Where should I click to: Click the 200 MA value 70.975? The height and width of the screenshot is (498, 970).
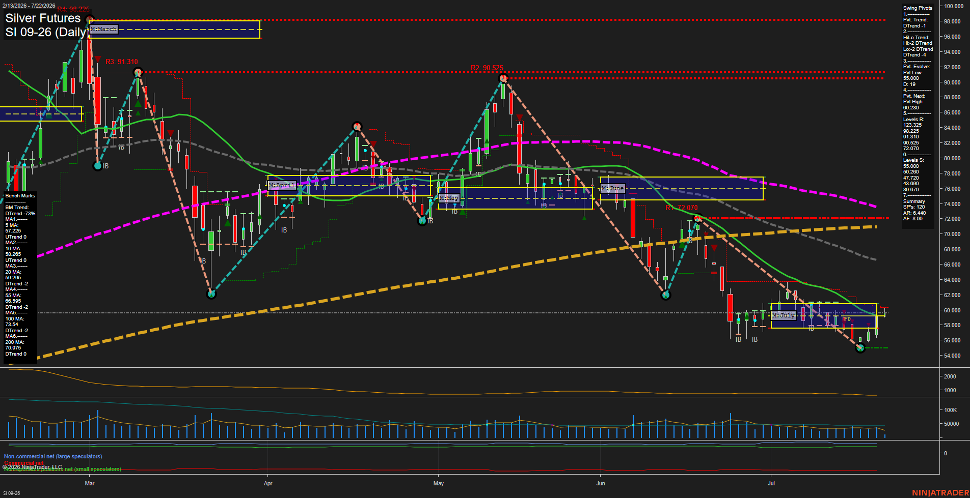click(x=13, y=348)
